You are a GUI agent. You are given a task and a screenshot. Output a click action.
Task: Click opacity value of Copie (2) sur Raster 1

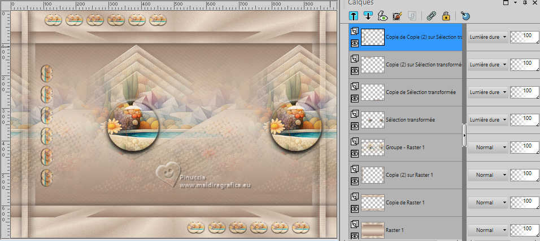(x=525, y=175)
